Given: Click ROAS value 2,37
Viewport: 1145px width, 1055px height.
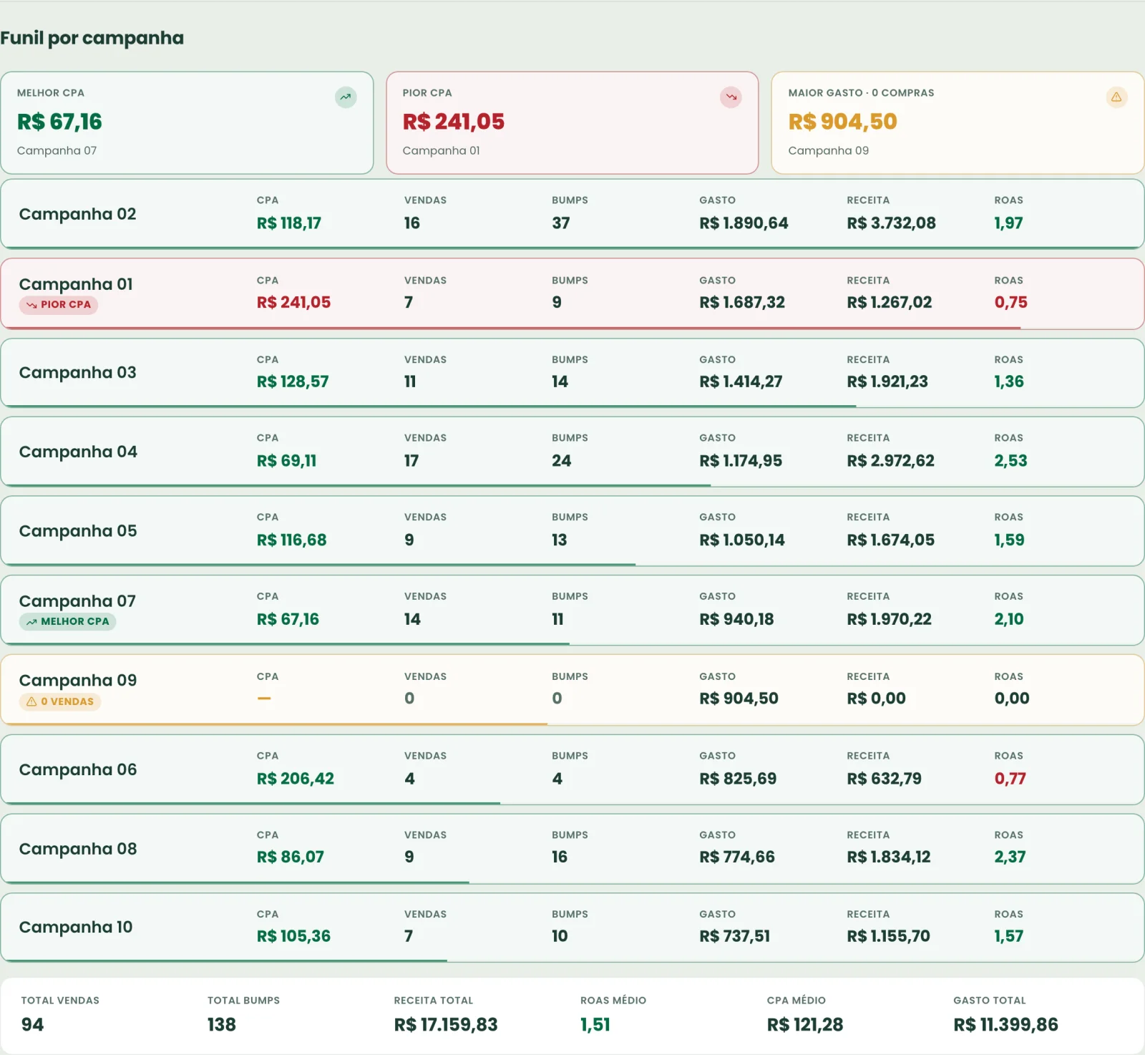Looking at the screenshot, I should [1010, 857].
